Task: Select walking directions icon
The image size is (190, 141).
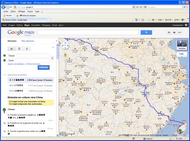Action: (27, 49)
